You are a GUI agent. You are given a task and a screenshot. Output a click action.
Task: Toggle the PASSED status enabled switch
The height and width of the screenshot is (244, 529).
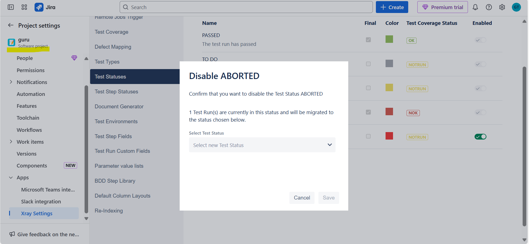click(480, 40)
